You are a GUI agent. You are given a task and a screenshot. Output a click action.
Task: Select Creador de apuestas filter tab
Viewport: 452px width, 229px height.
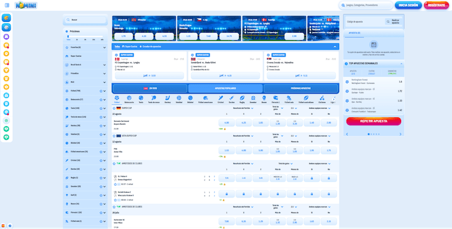[x=150, y=46]
